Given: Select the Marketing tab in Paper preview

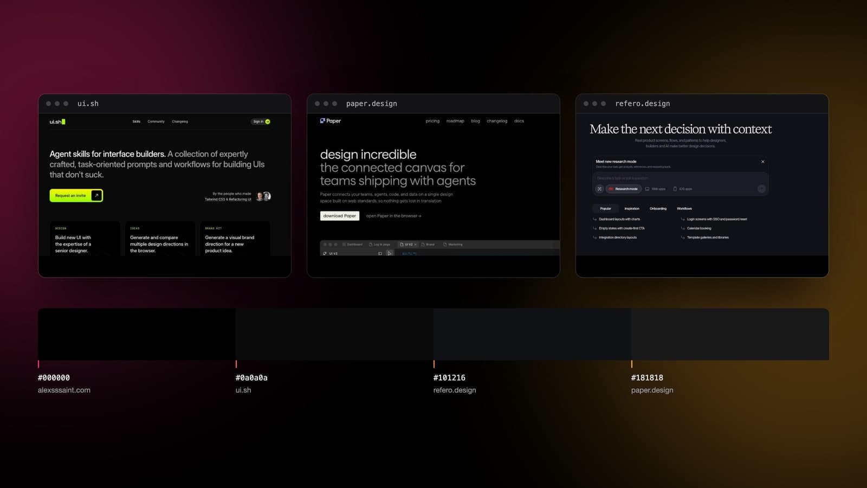Looking at the screenshot, I should click(x=453, y=245).
